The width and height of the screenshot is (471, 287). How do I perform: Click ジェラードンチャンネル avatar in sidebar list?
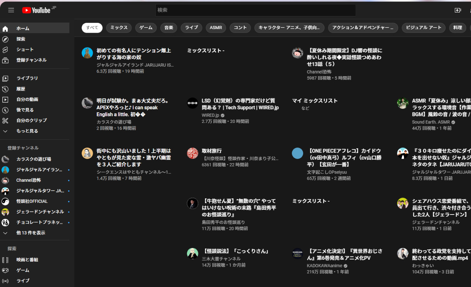[5, 212]
